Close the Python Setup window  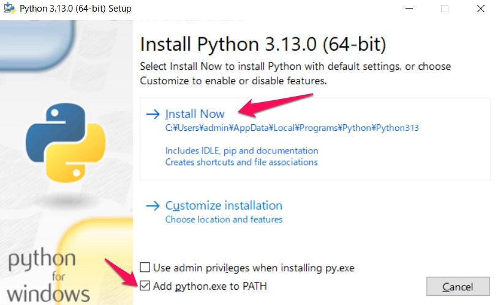(x=481, y=8)
